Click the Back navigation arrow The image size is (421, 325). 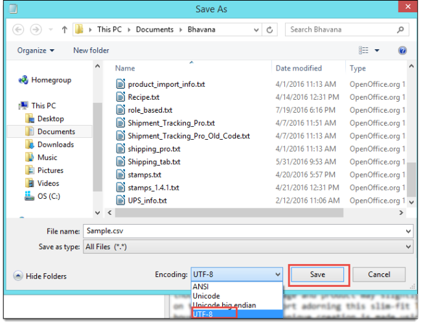click(x=18, y=29)
